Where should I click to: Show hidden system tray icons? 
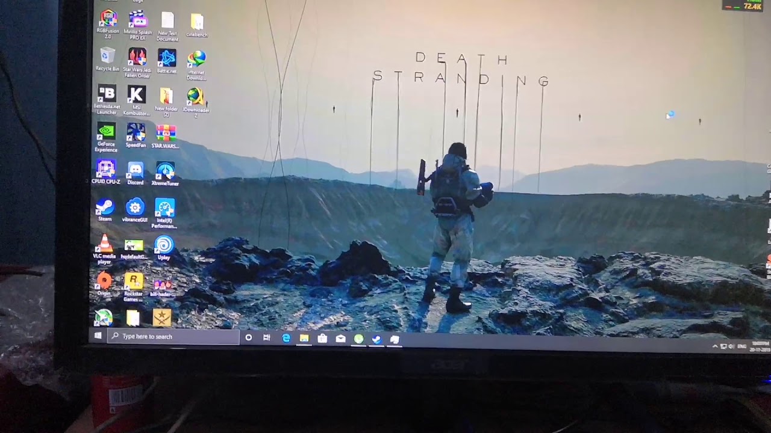(715, 346)
